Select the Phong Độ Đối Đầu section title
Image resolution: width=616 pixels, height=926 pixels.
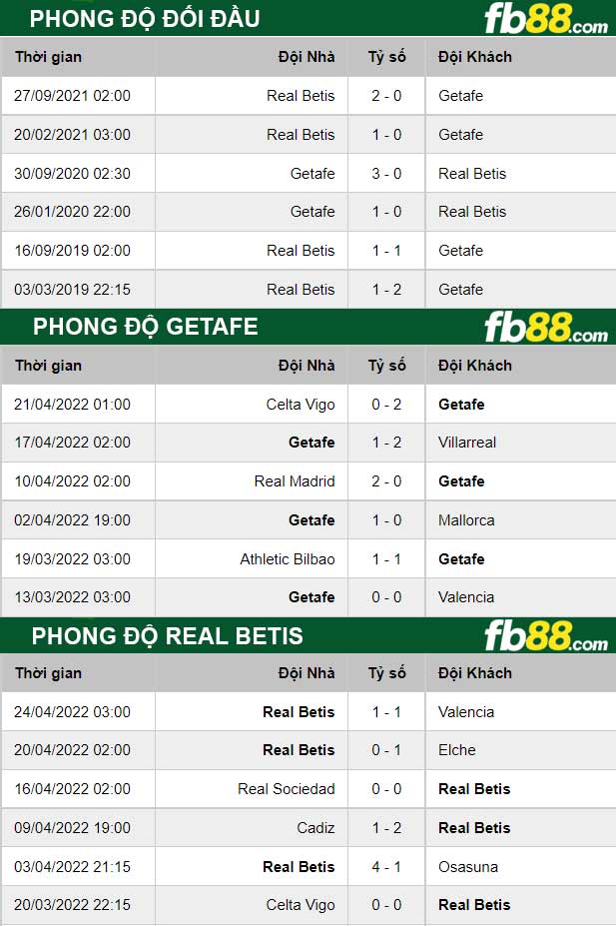point(145,19)
